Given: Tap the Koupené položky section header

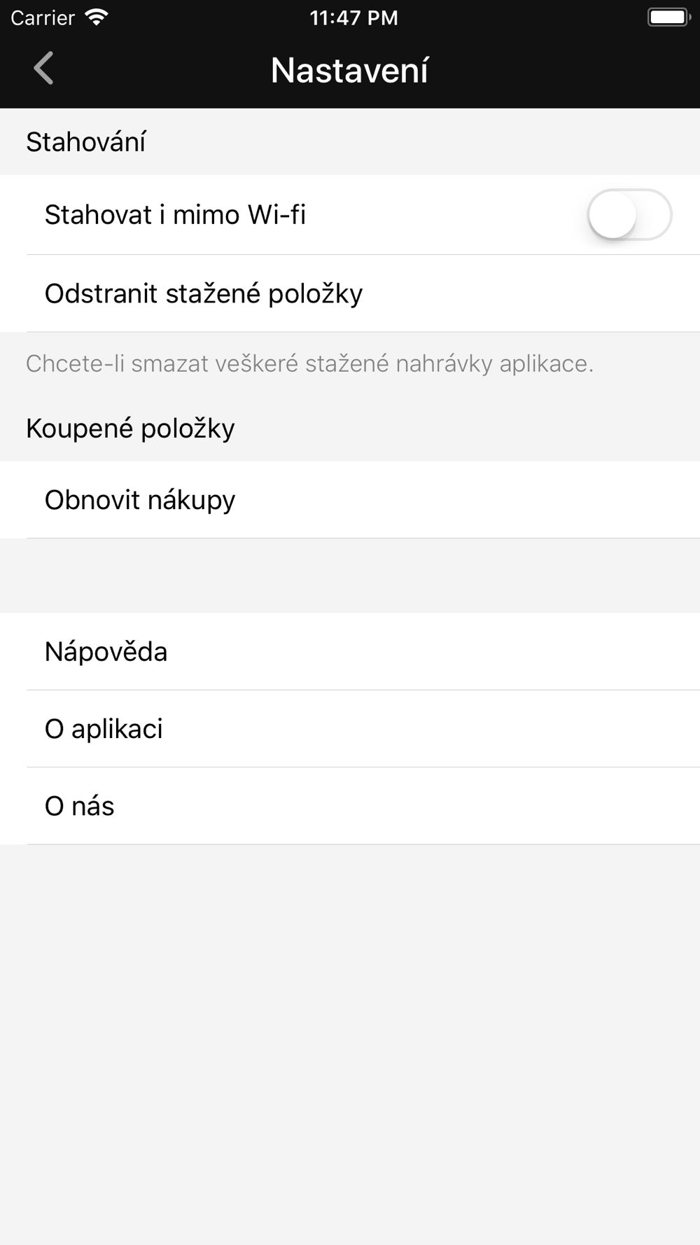Looking at the screenshot, I should pos(130,428).
